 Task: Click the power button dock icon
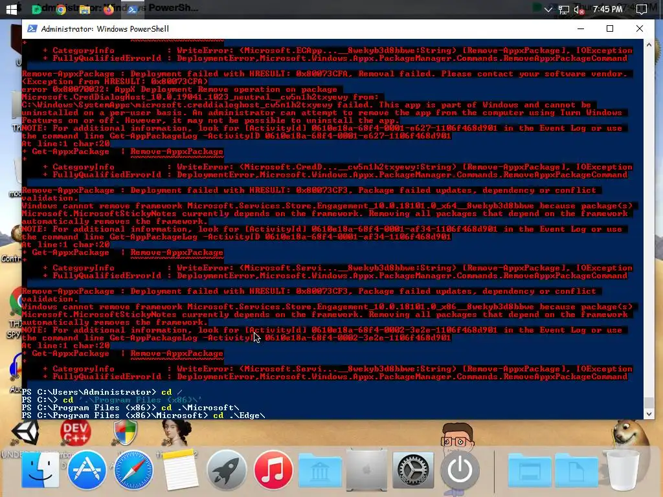coord(460,470)
